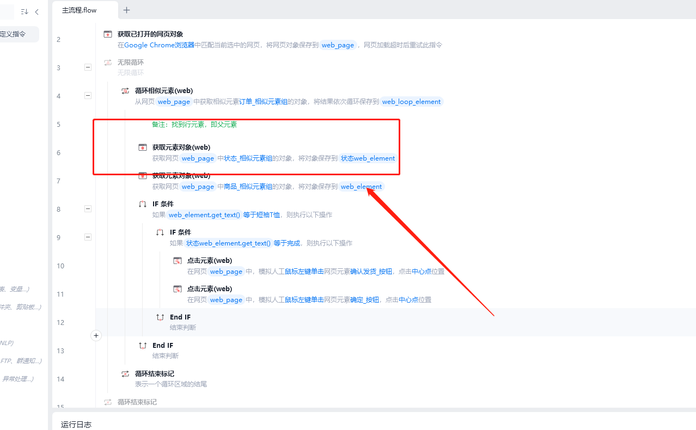Screen dimensions: 696x430
Task: Click the web_page variable in step 2
Action: 338,45
